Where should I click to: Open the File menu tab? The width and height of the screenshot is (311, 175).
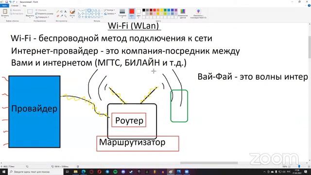point(4,5)
